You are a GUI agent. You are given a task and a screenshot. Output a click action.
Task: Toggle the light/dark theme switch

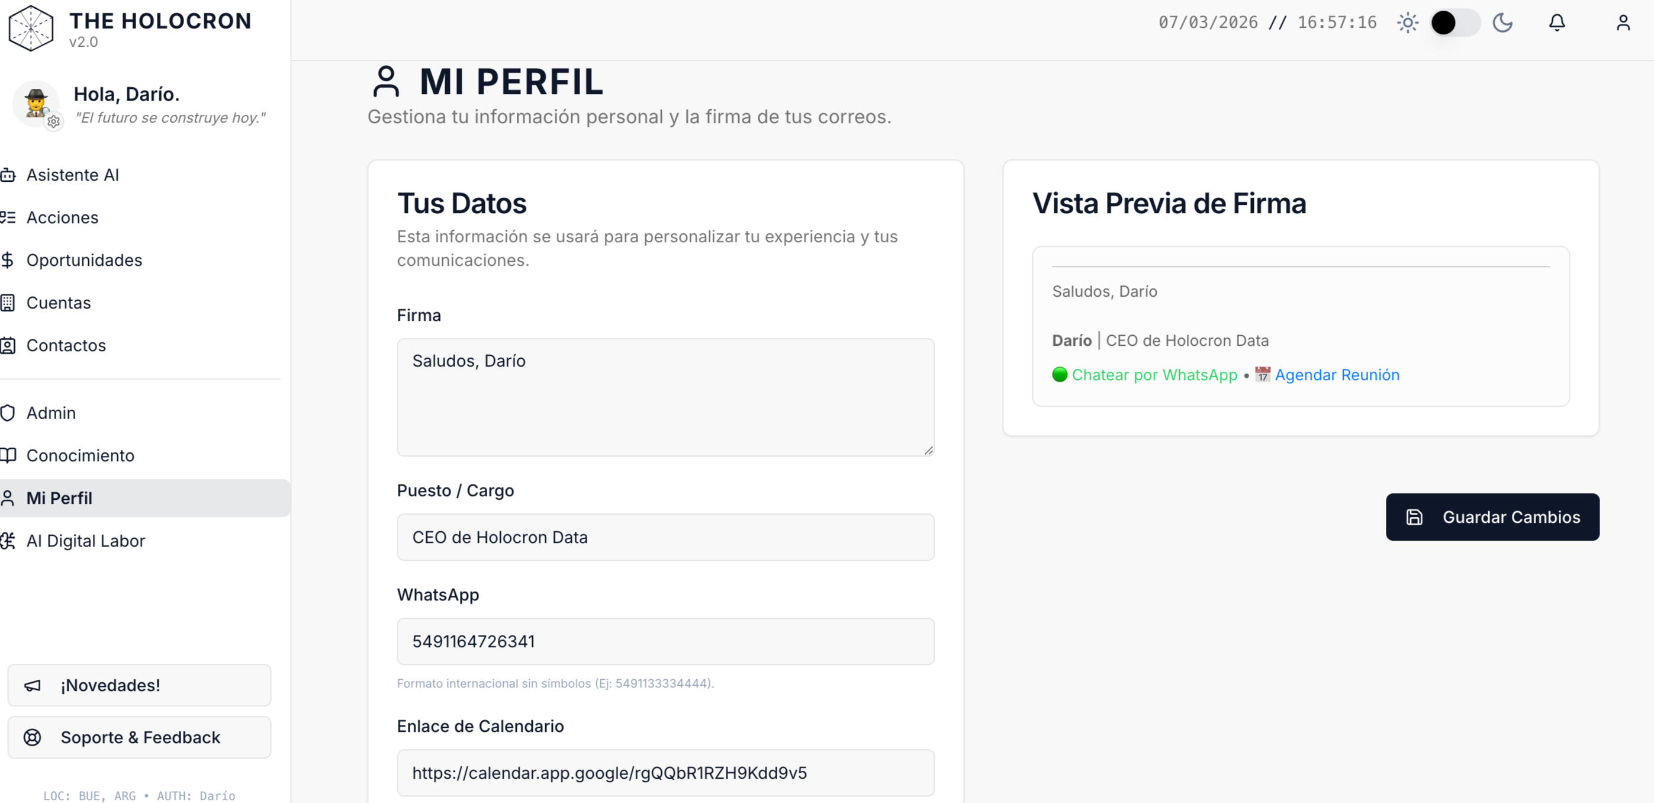click(x=1455, y=23)
